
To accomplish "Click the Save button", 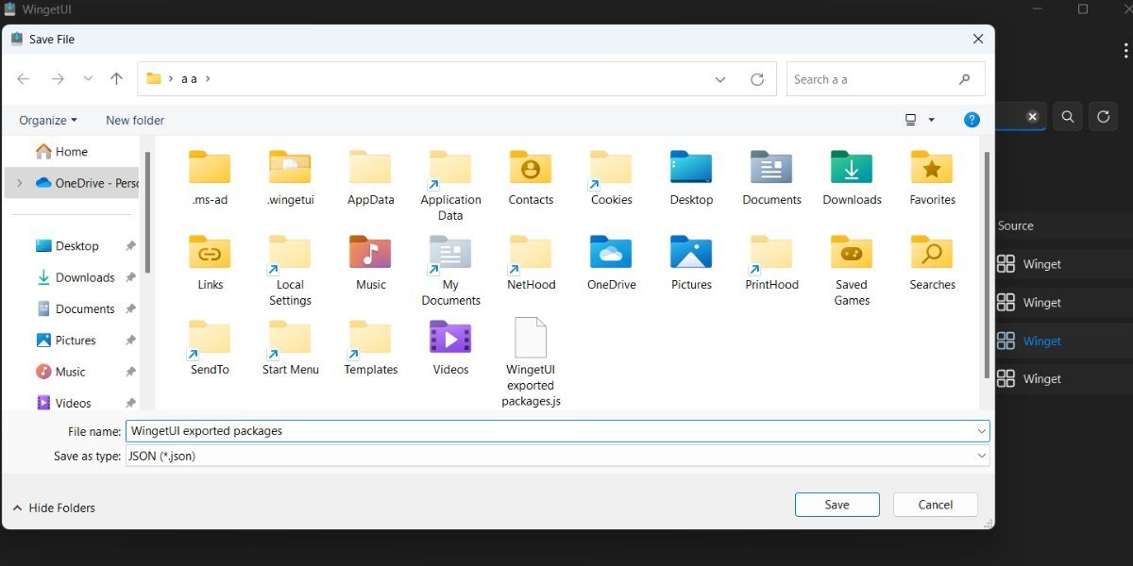I will tap(837, 505).
